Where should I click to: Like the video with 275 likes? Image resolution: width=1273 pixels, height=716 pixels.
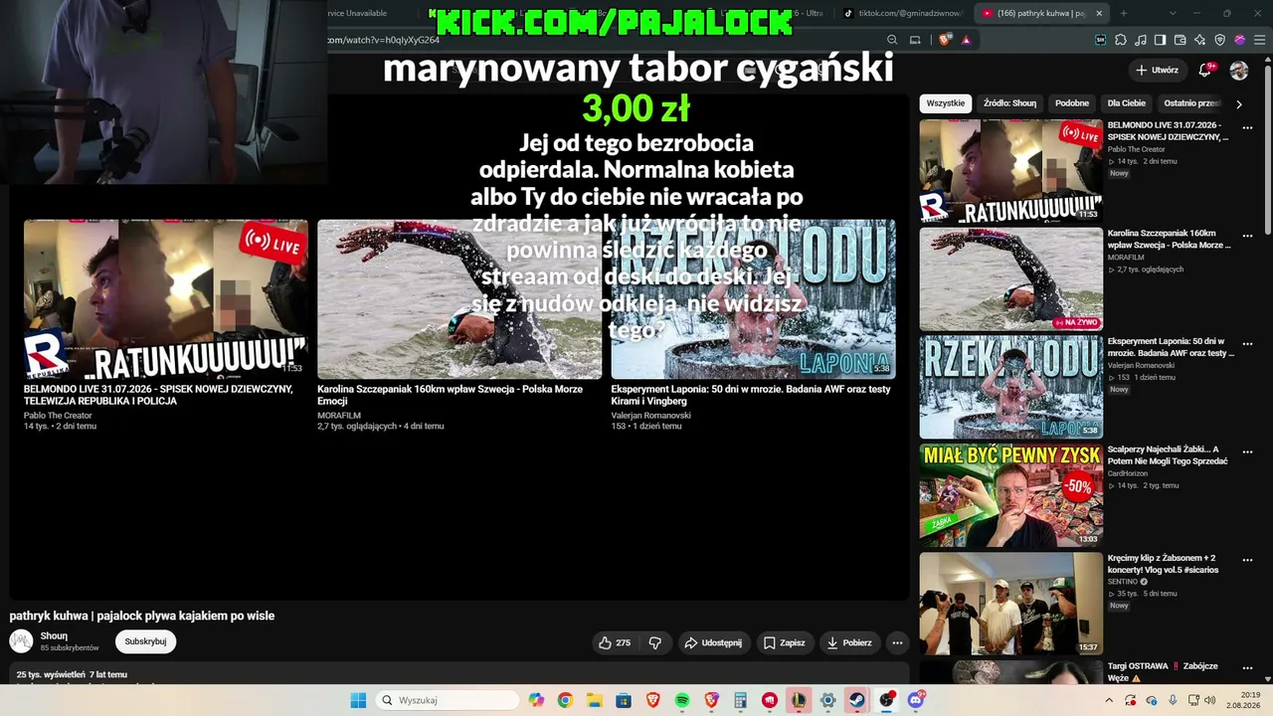point(615,642)
